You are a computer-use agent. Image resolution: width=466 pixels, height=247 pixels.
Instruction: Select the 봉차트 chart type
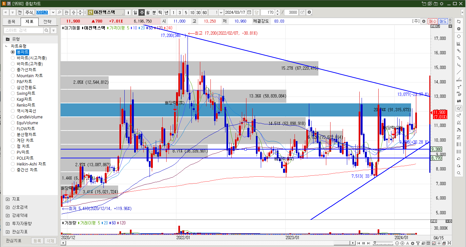(x=23, y=52)
